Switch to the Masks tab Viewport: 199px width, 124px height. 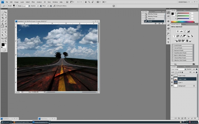point(184,24)
